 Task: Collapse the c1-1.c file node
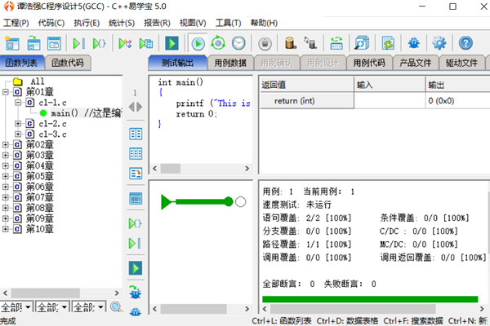(x=18, y=103)
